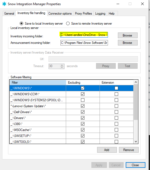This screenshot has width=150, height=170.
Task: Select the Inventory file handling tab
Action: point(31,13)
